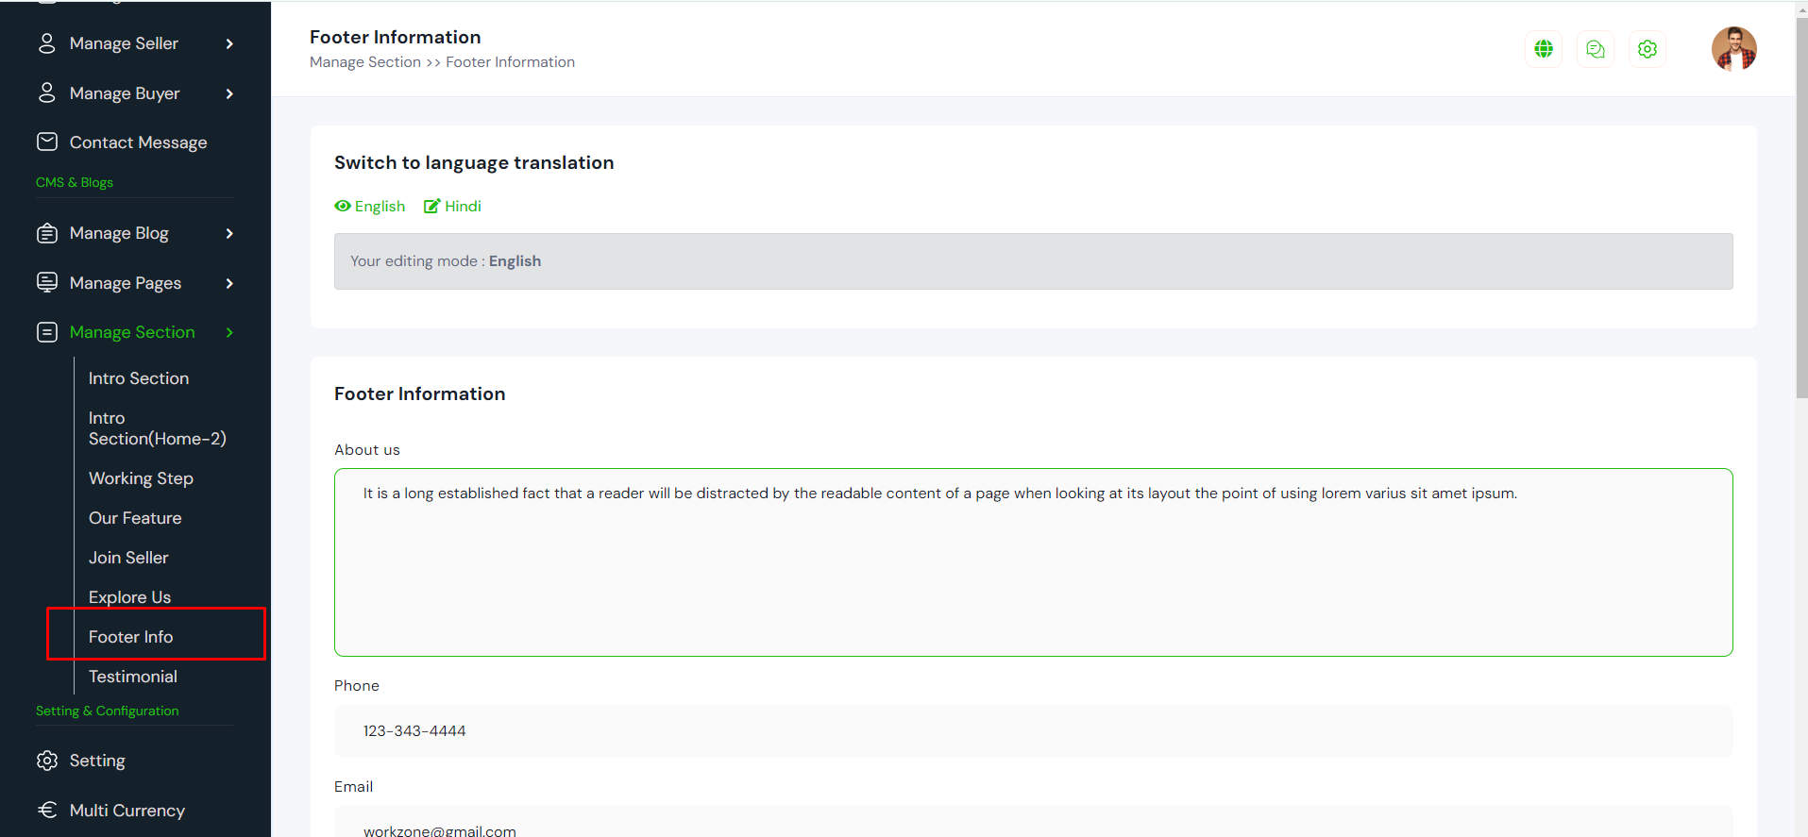Click the globe icon in header
Screen dimensions: 1808x837
coord(1544,49)
